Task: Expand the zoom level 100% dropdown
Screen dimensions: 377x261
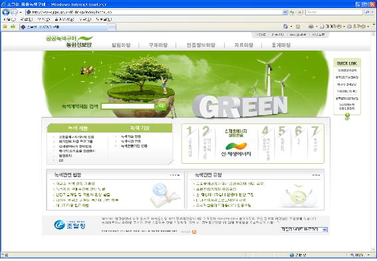Action: [x=368, y=255]
